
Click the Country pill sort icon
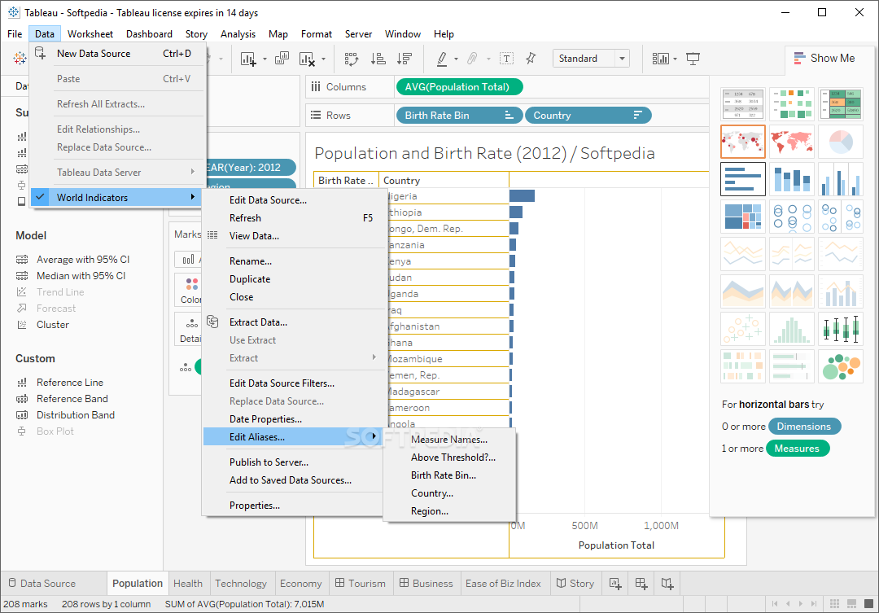pos(637,115)
